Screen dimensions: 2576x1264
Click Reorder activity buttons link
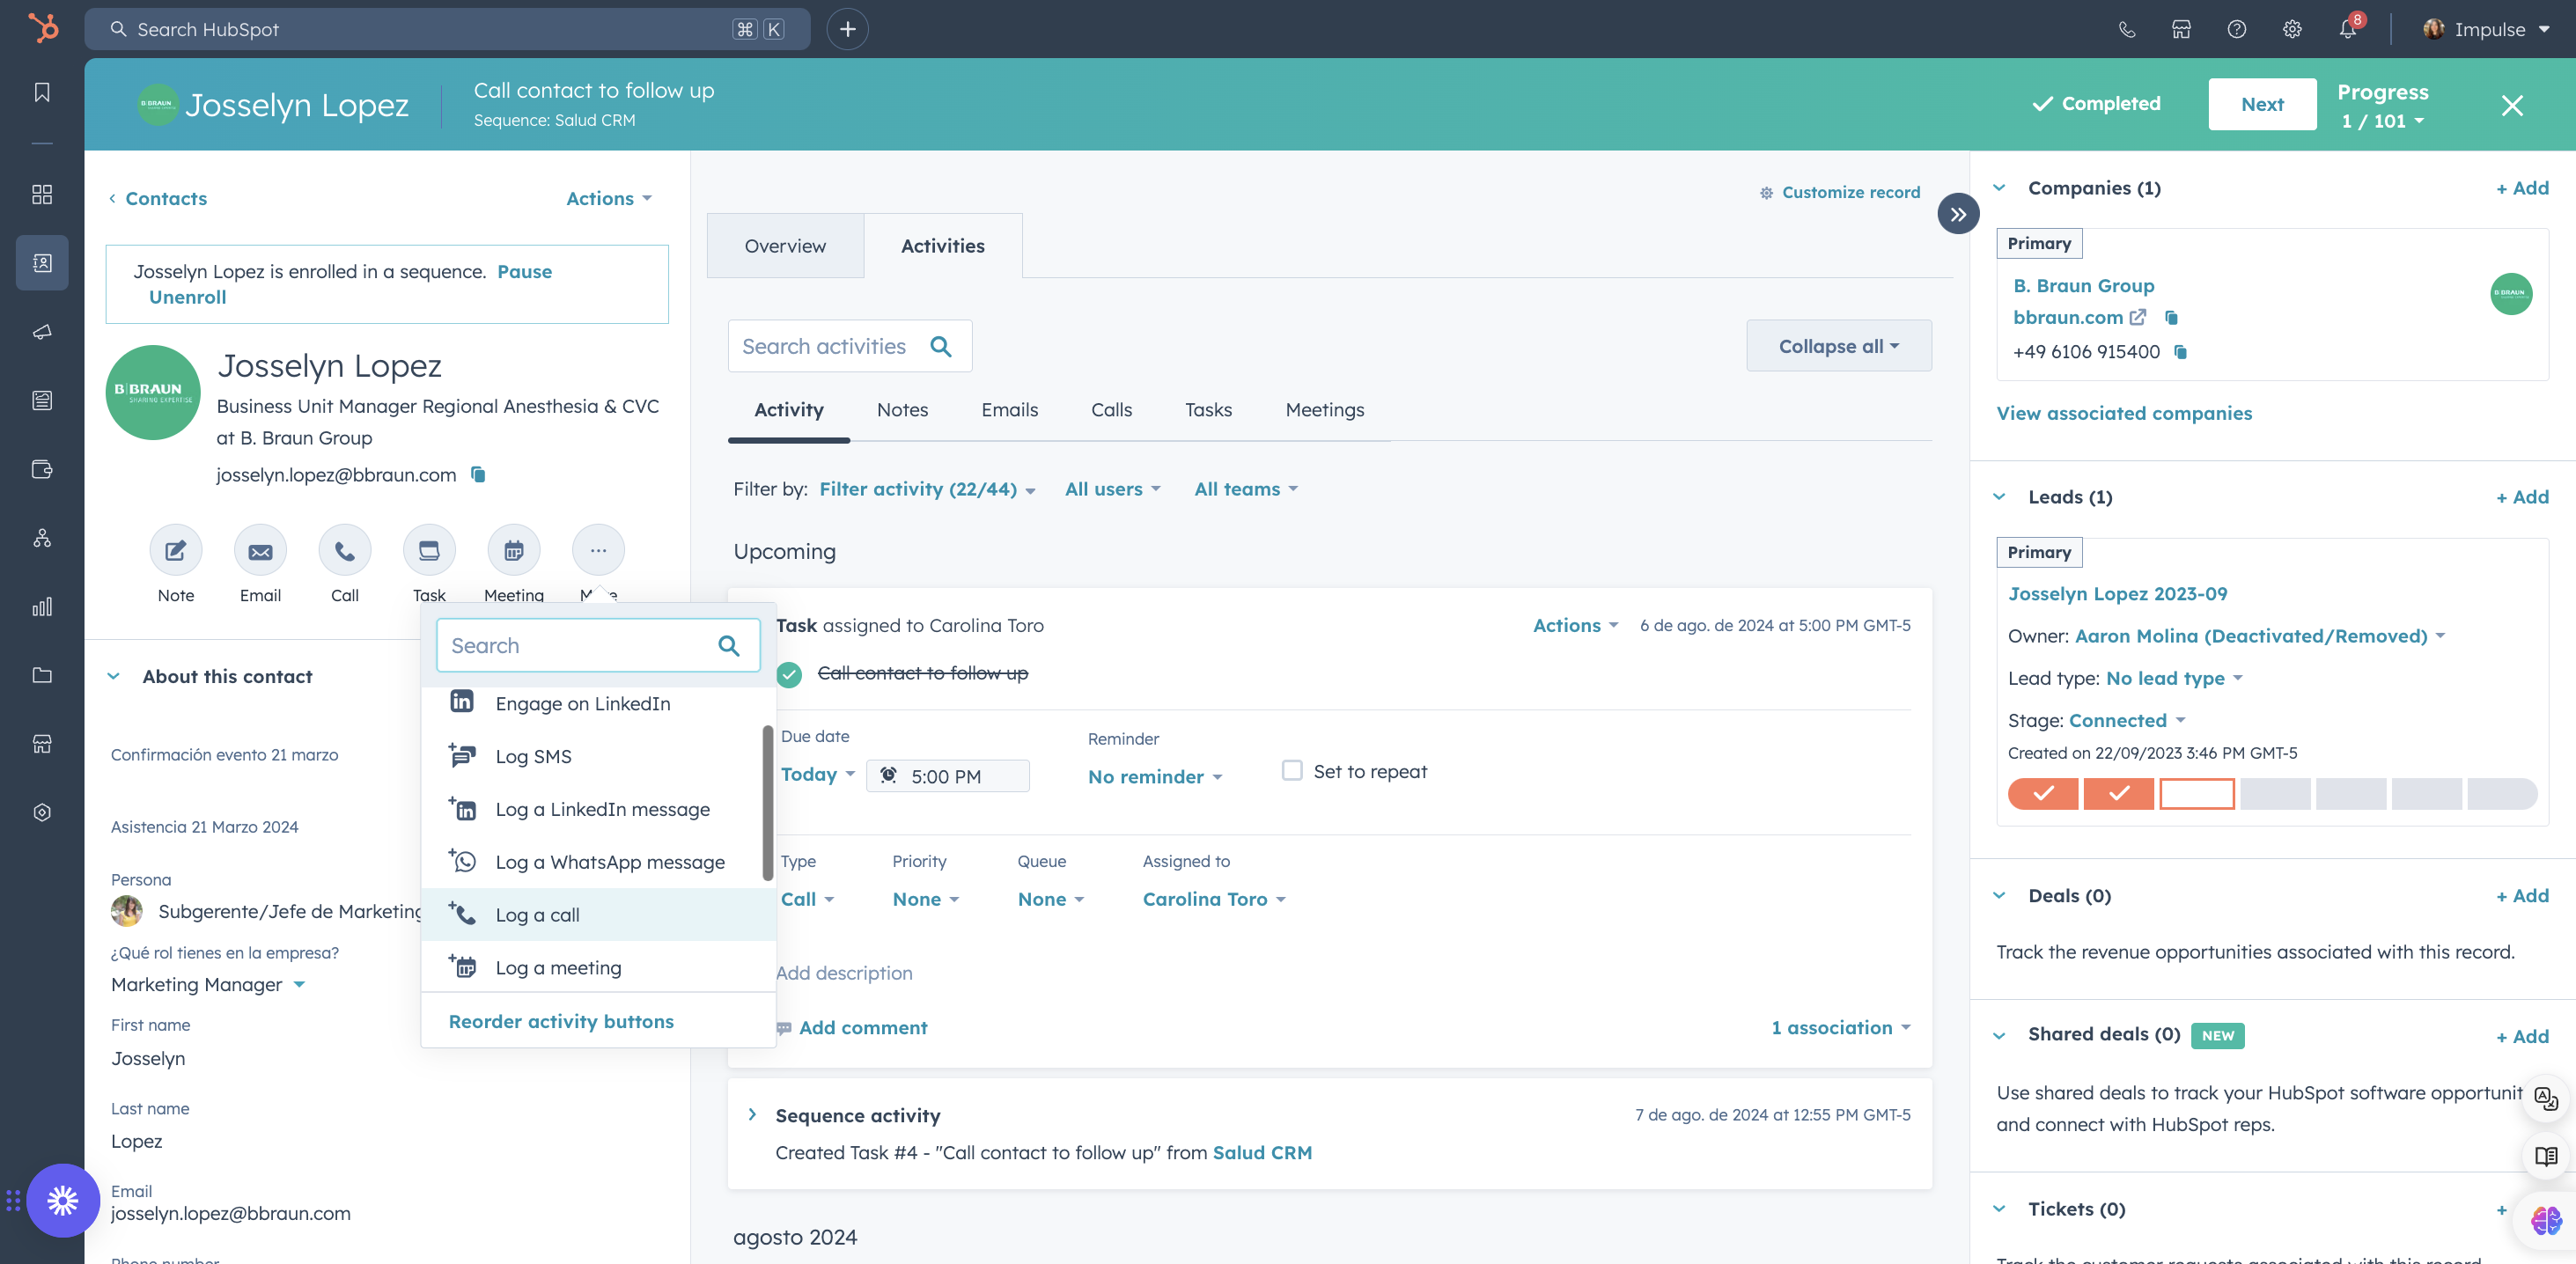coord(561,1021)
